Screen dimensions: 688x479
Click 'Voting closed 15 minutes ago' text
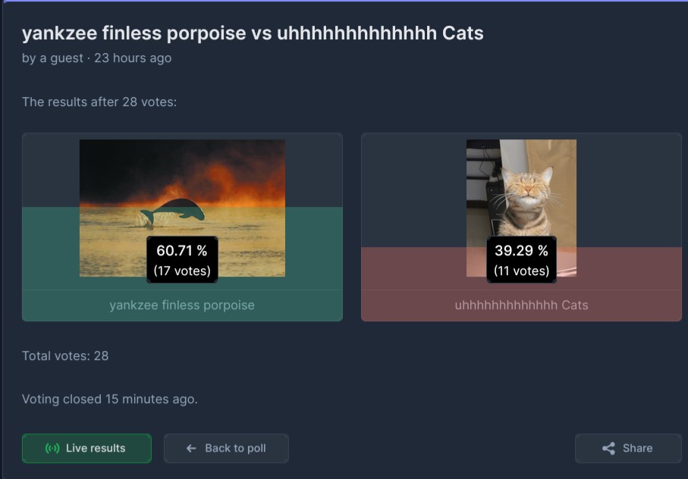(110, 399)
